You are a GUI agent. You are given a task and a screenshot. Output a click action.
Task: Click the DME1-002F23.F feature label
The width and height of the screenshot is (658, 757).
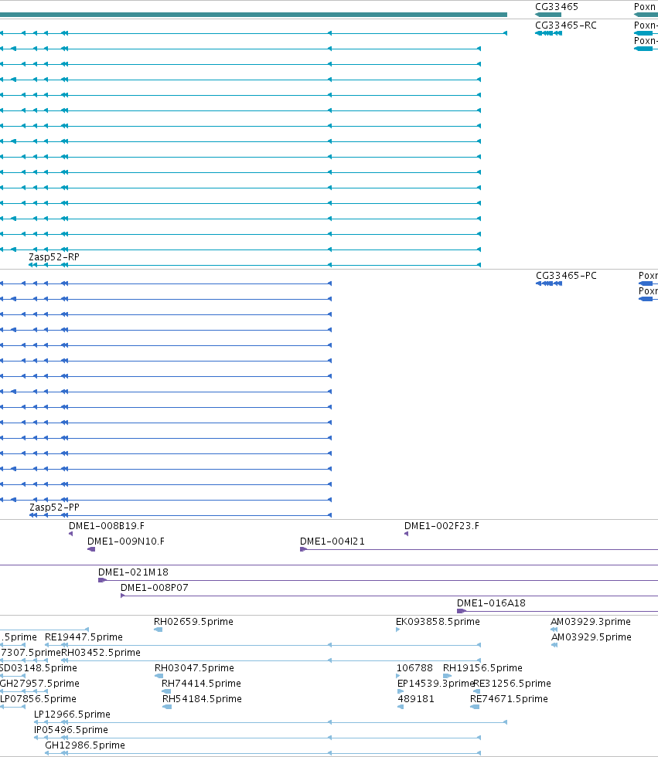442,526
